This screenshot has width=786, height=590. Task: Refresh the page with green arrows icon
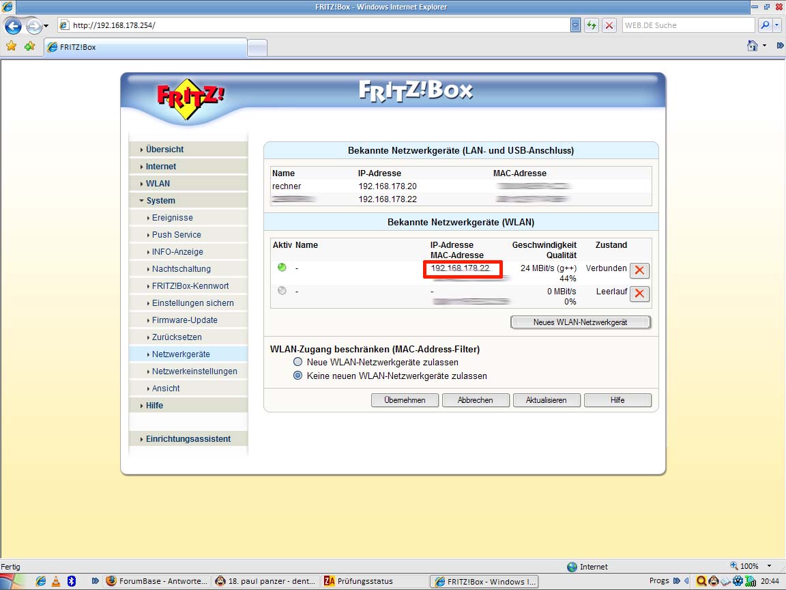pos(592,25)
